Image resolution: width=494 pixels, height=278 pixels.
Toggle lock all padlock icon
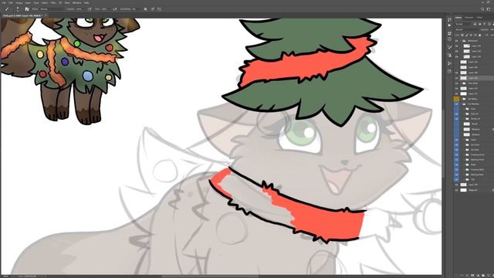point(480,35)
